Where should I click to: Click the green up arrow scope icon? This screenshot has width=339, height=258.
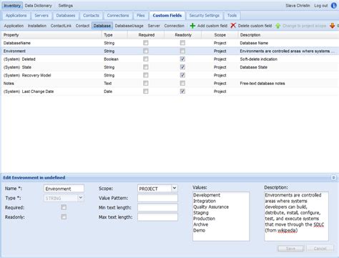pos(278,26)
